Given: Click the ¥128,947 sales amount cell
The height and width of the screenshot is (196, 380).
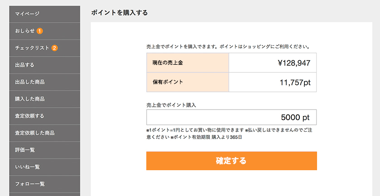Looking at the screenshot, I should [272, 63].
